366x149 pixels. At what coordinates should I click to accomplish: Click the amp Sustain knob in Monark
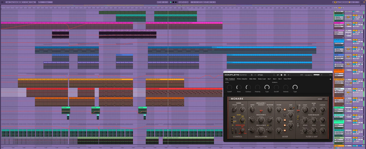[323, 130]
